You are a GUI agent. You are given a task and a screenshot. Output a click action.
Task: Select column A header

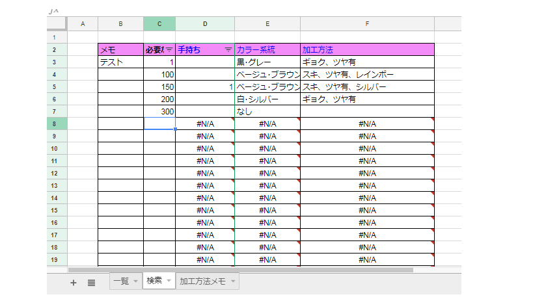(x=83, y=24)
